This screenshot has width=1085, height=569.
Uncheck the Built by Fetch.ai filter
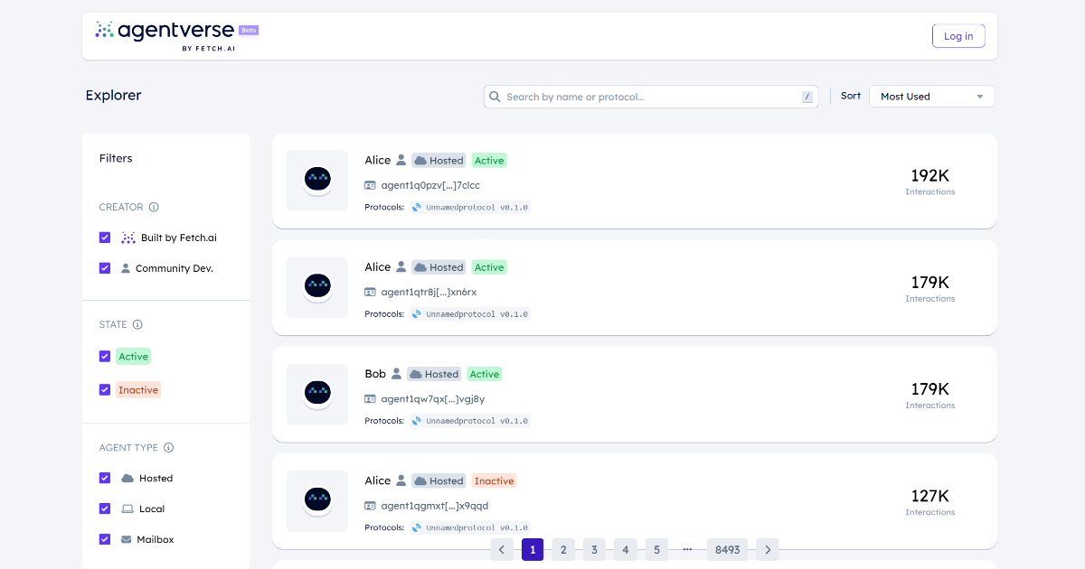(x=105, y=237)
